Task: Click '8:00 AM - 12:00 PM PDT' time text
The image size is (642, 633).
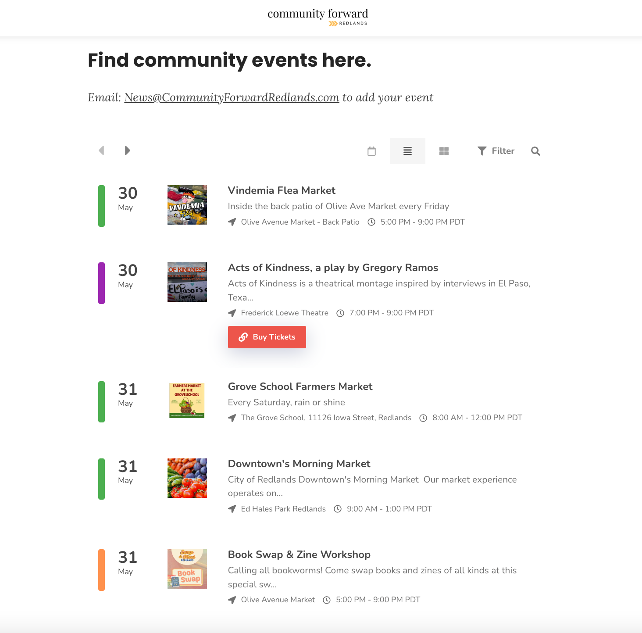Action: click(477, 418)
